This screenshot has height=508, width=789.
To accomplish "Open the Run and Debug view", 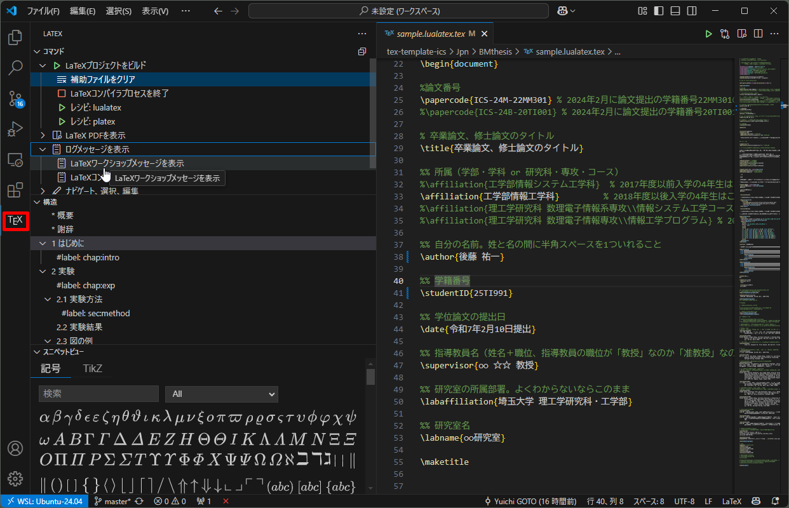I will [15, 129].
